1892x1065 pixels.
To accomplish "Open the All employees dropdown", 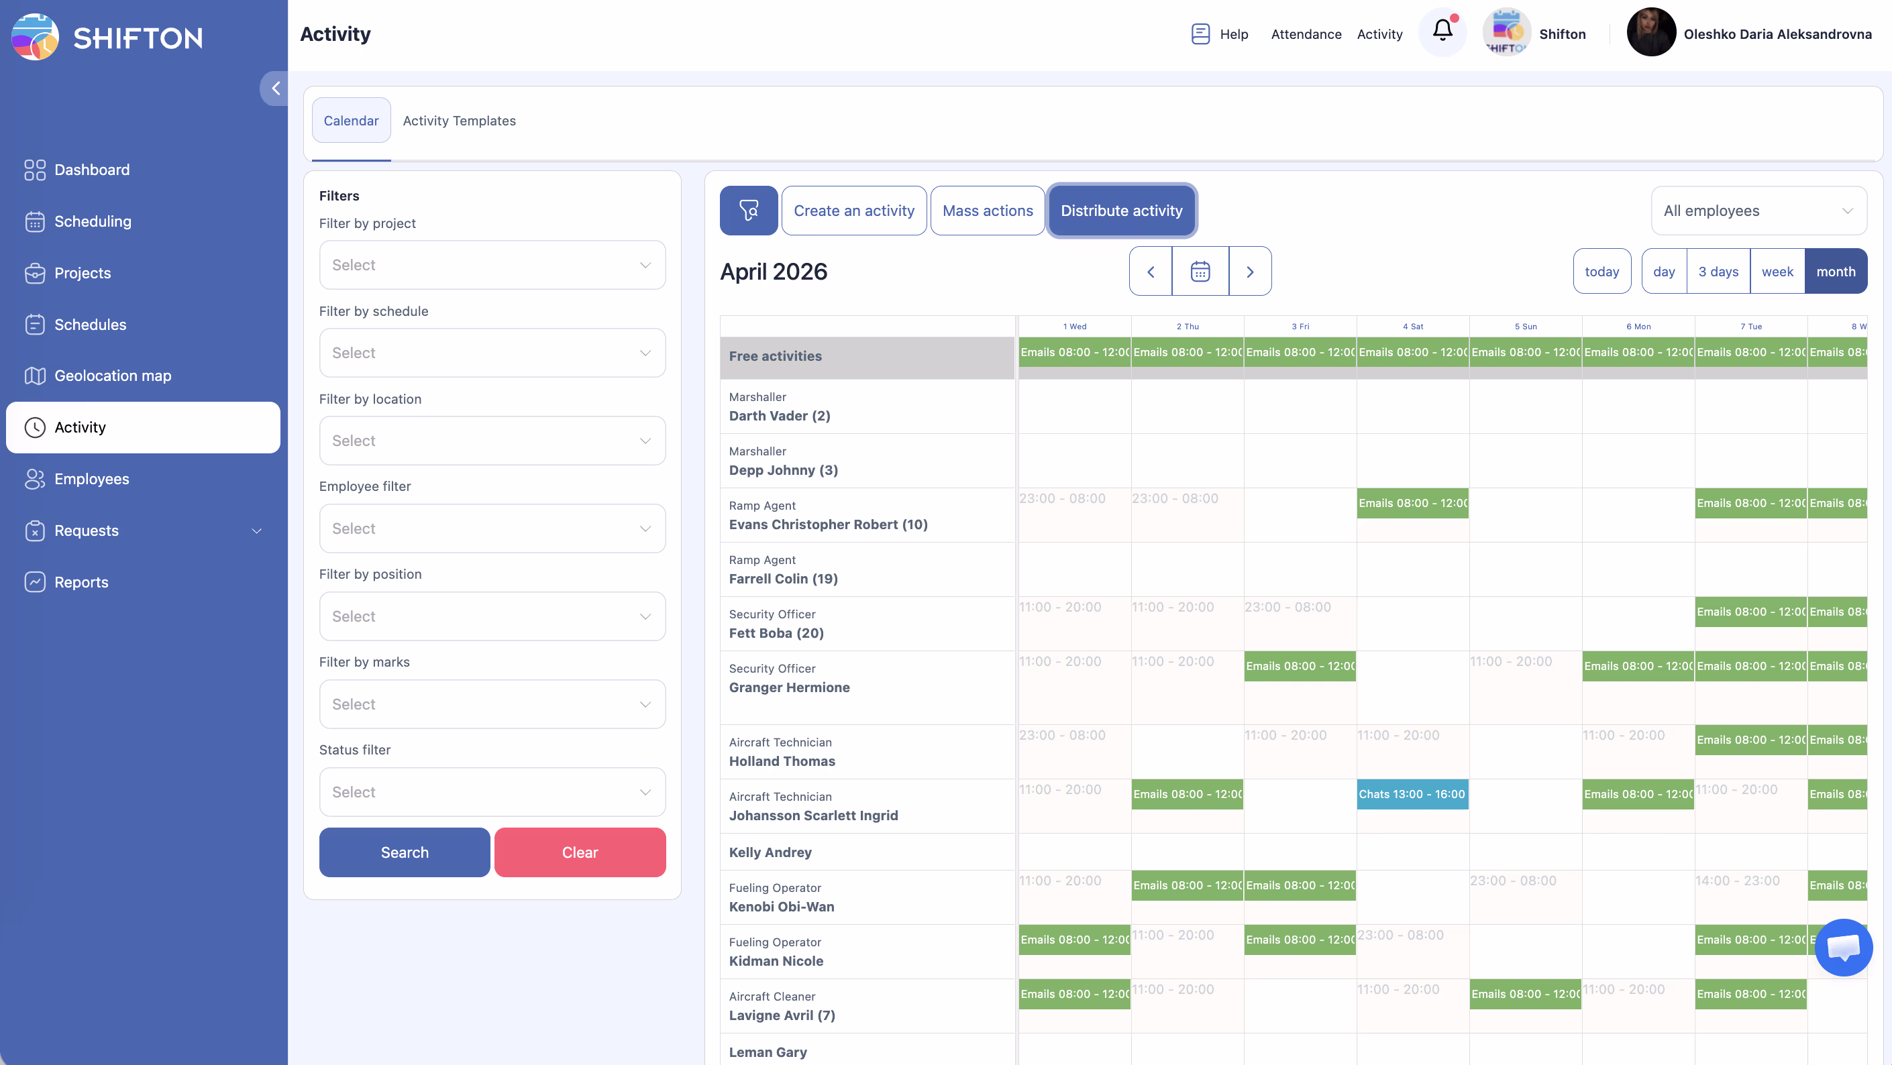I will click(1758, 211).
